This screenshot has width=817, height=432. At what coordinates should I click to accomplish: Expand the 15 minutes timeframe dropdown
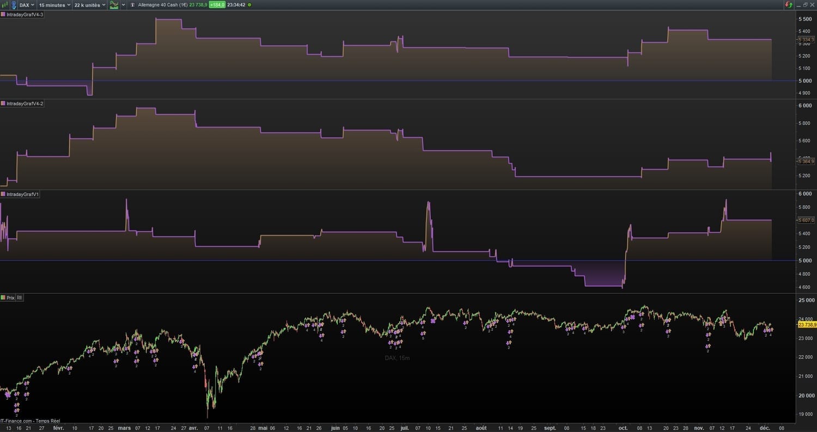point(54,5)
